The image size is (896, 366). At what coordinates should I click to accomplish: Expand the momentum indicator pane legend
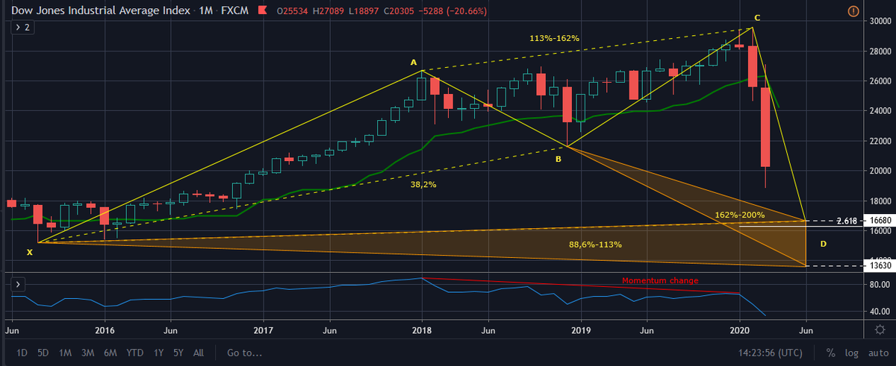[x=18, y=284]
